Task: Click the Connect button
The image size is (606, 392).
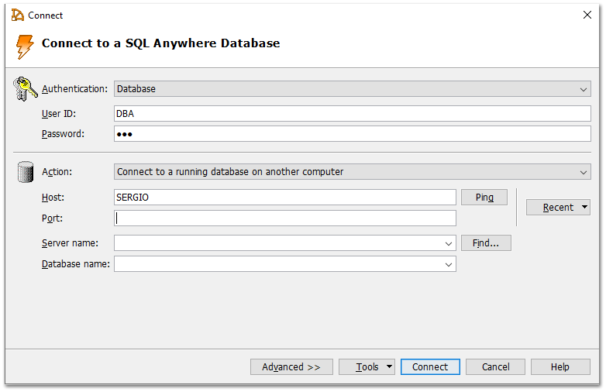Action: click(430, 367)
